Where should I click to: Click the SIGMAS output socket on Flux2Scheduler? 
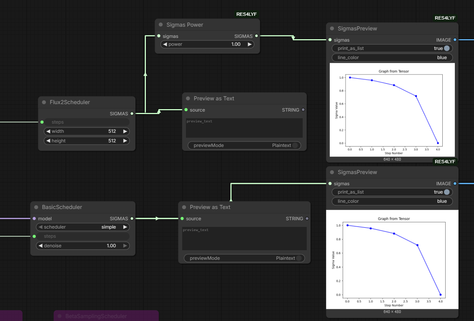click(132, 114)
